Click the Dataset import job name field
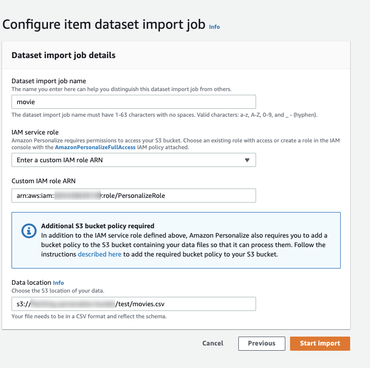The width and height of the screenshot is (370, 368). tap(133, 102)
